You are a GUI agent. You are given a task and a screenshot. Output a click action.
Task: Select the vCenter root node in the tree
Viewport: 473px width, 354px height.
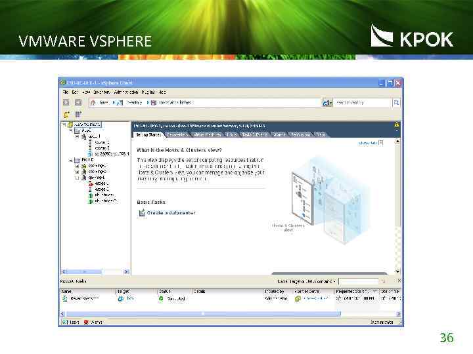pos(87,125)
